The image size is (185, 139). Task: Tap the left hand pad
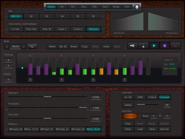coord(128,22)
